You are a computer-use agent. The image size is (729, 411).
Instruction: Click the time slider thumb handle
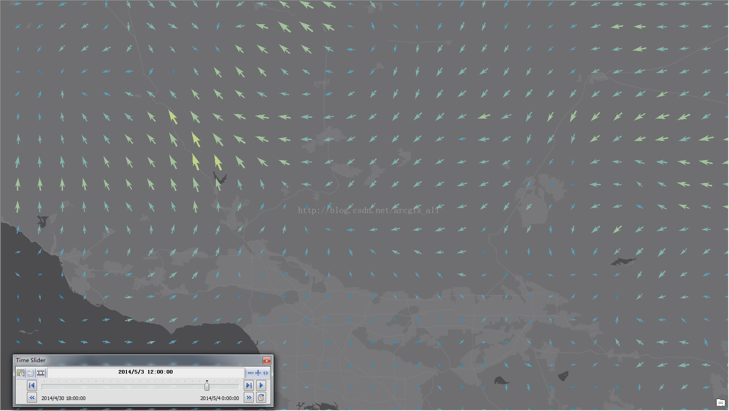click(x=207, y=387)
